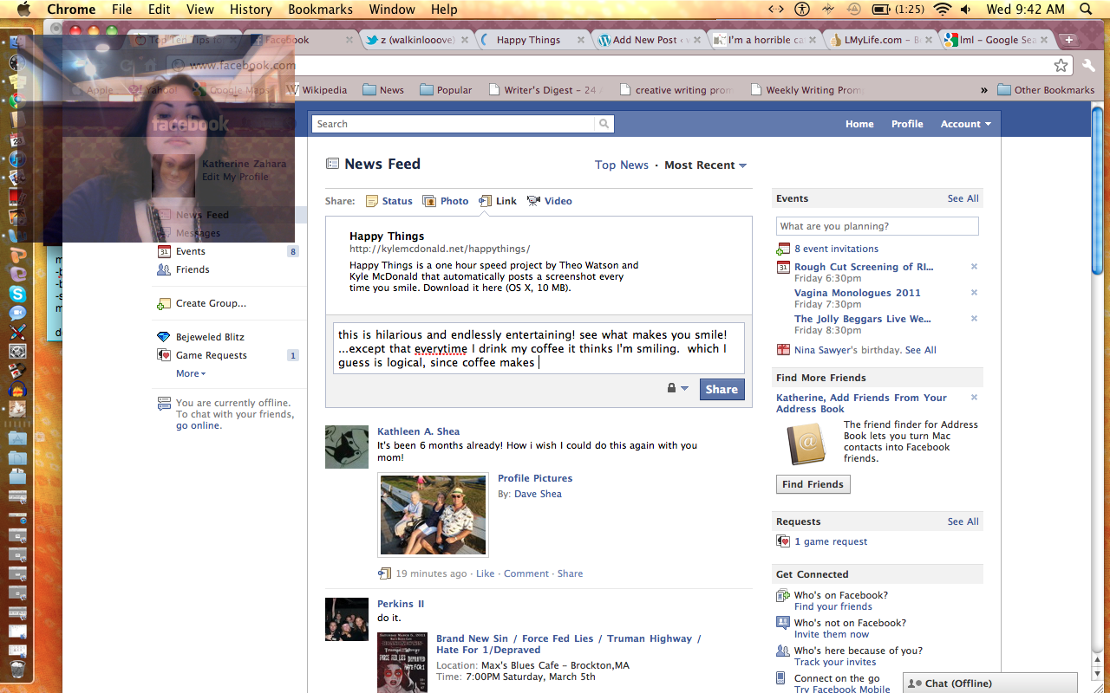Viewport: 1110px width, 693px height.
Task: Click the What are you planning field
Action: pyautogui.click(x=877, y=226)
